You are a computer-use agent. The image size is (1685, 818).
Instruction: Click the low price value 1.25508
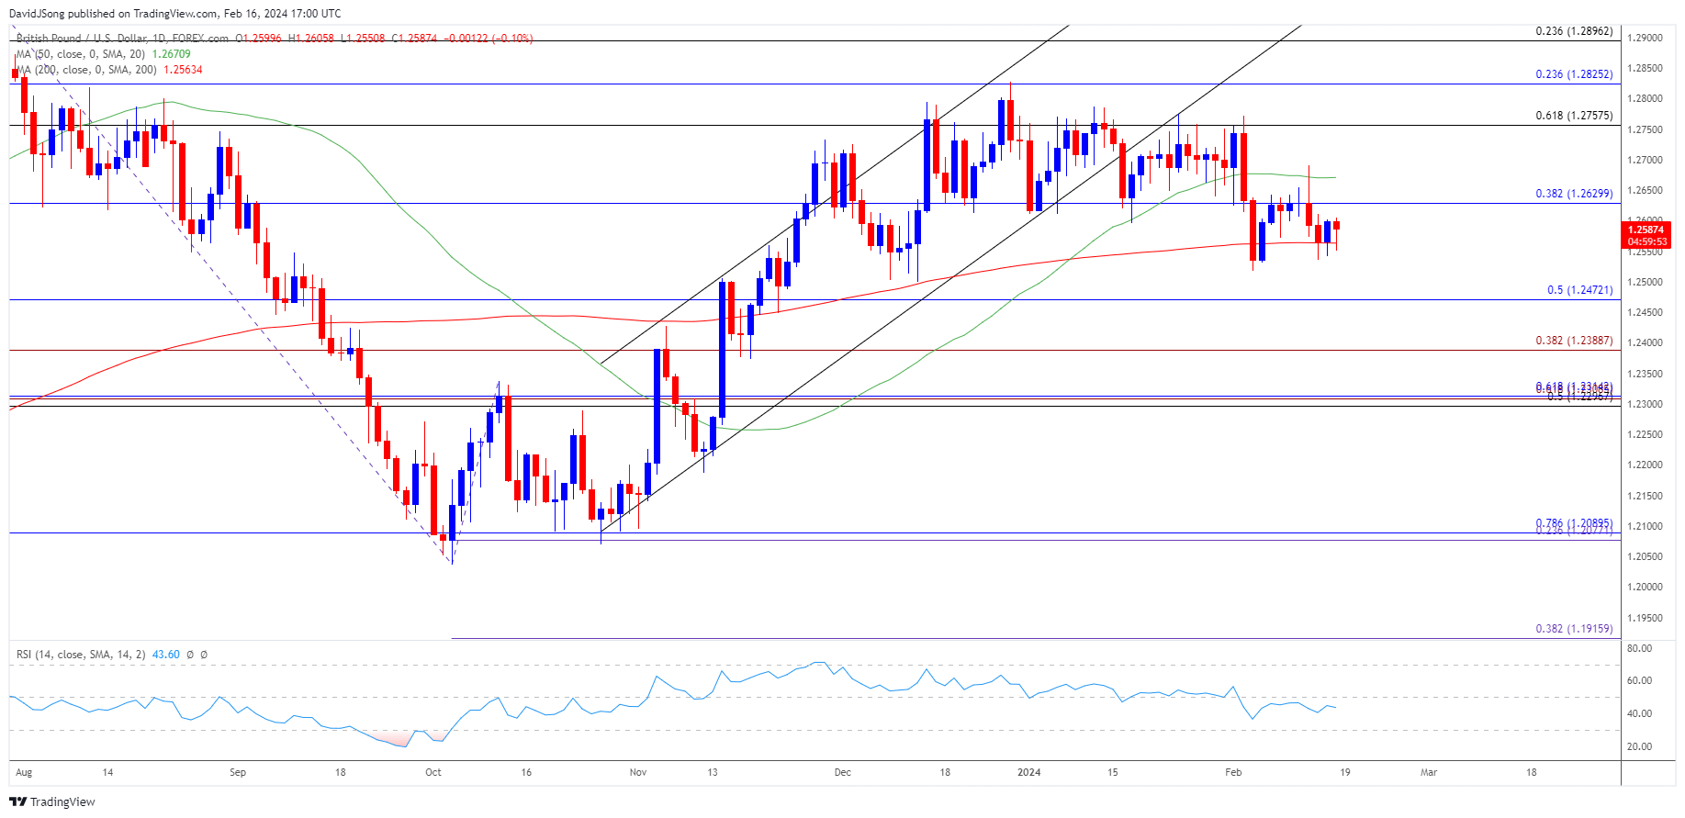366,39
